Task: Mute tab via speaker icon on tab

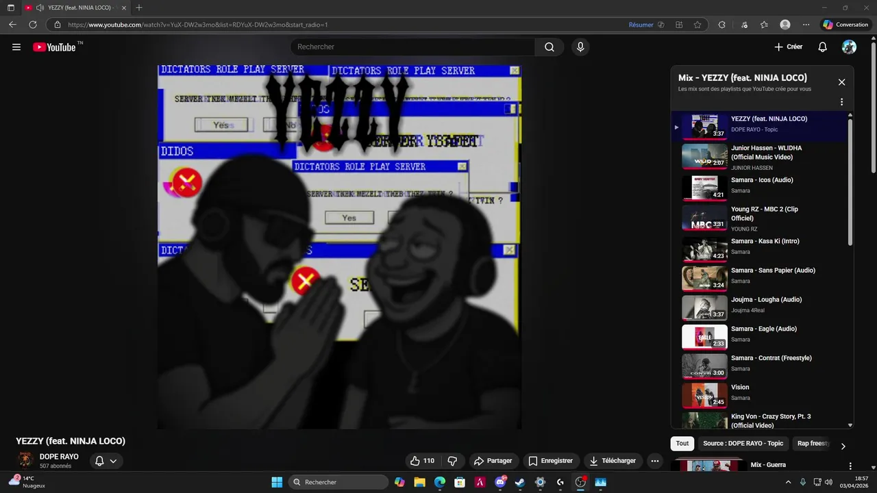Action: click(40, 8)
